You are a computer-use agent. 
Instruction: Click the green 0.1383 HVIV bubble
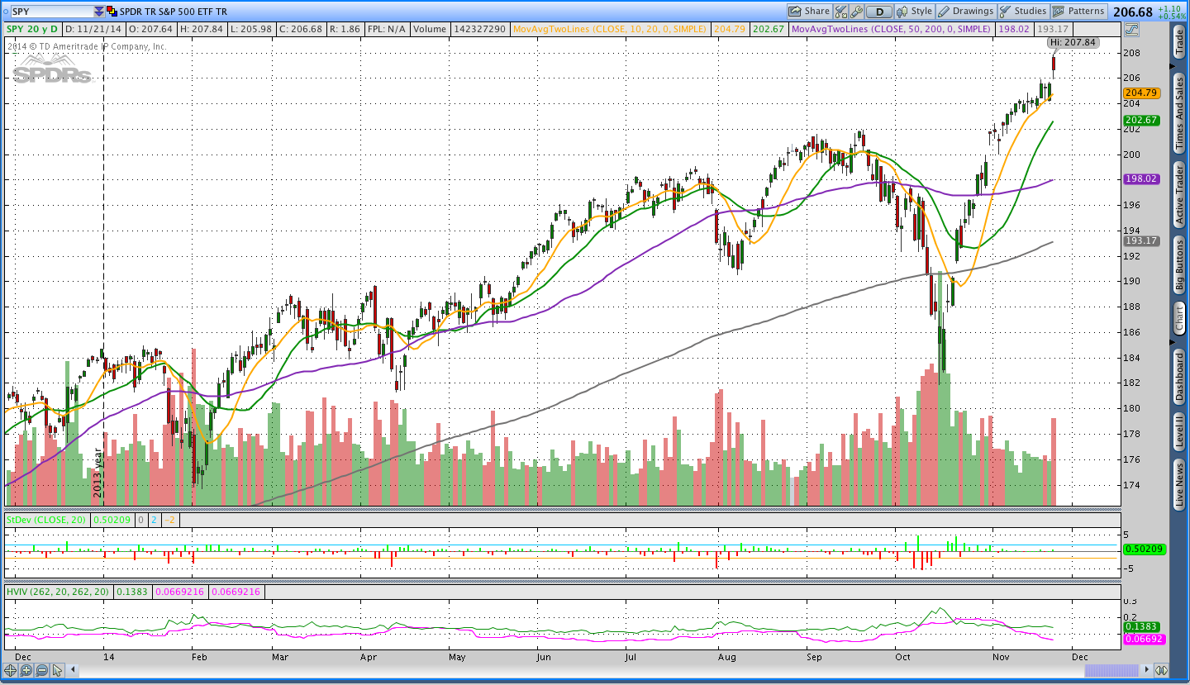coord(1141,627)
